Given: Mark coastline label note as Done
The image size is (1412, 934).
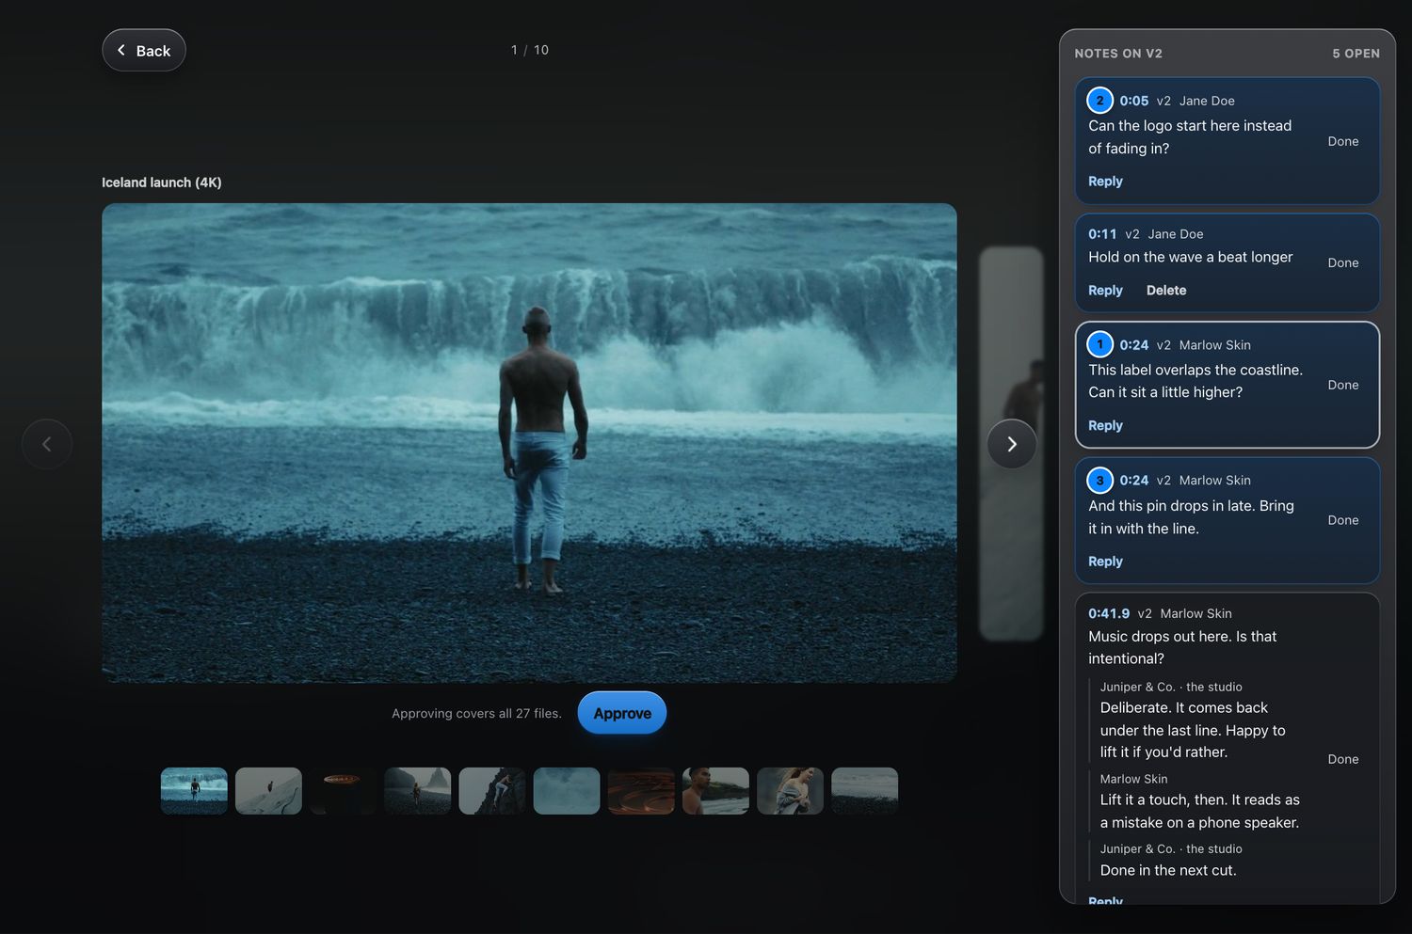Looking at the screenshot, I should (1343, 385).
